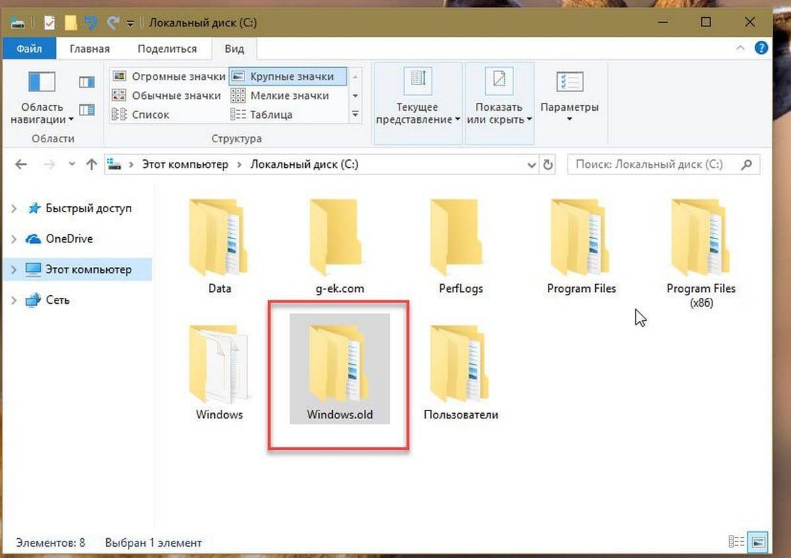Expand the Быстрый доступ tree node

[15, 209]
